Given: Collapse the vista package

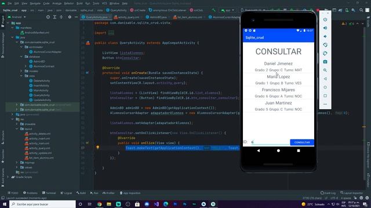Looking at the screenshot, I should [21, 76].
